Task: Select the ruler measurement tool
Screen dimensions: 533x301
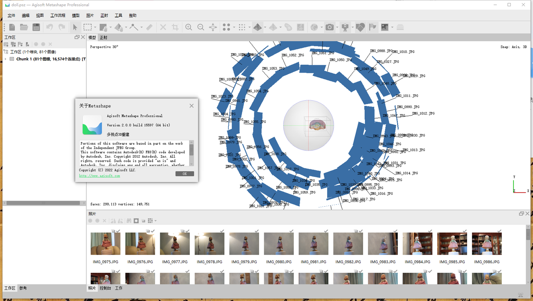Action: coord(149,27)
